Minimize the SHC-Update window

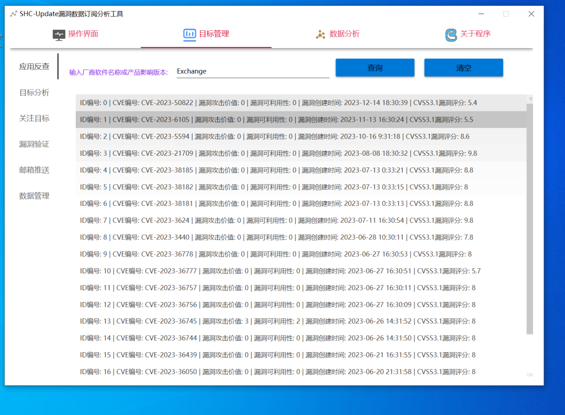(x=481, y=14)
